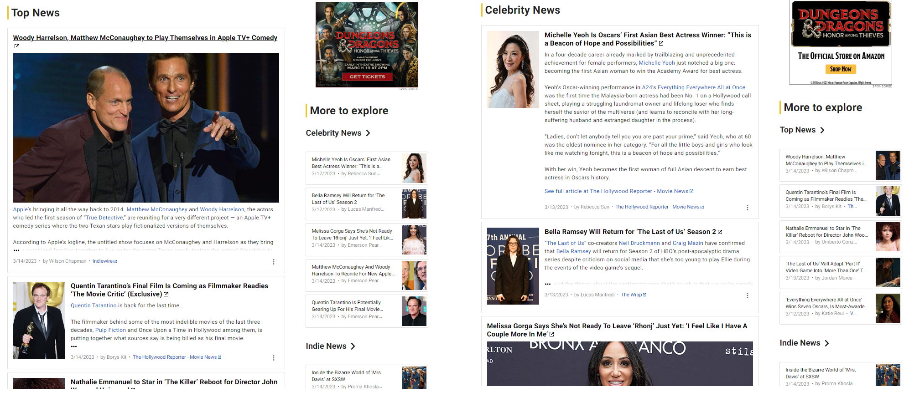The height and width of the screenshot is (397, 909).
Task: Click external link icon after Melissa Gorga headline
Action: pos(552,335)
